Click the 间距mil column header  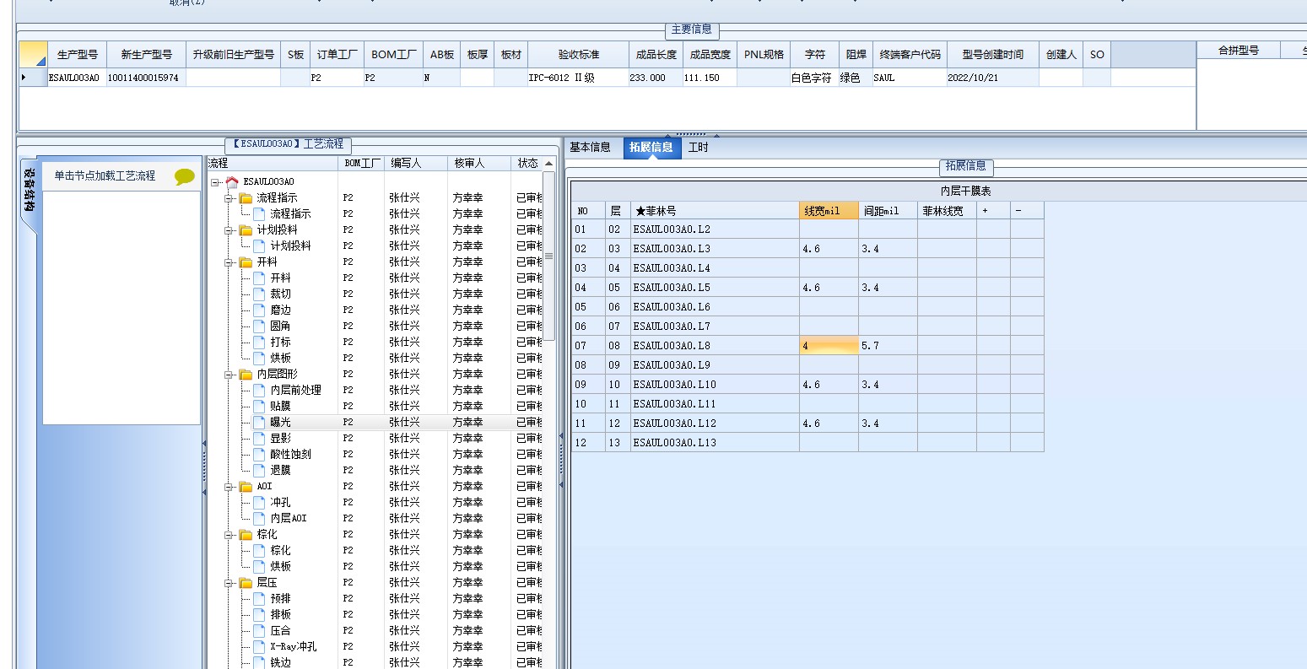[x=888, y=211]
